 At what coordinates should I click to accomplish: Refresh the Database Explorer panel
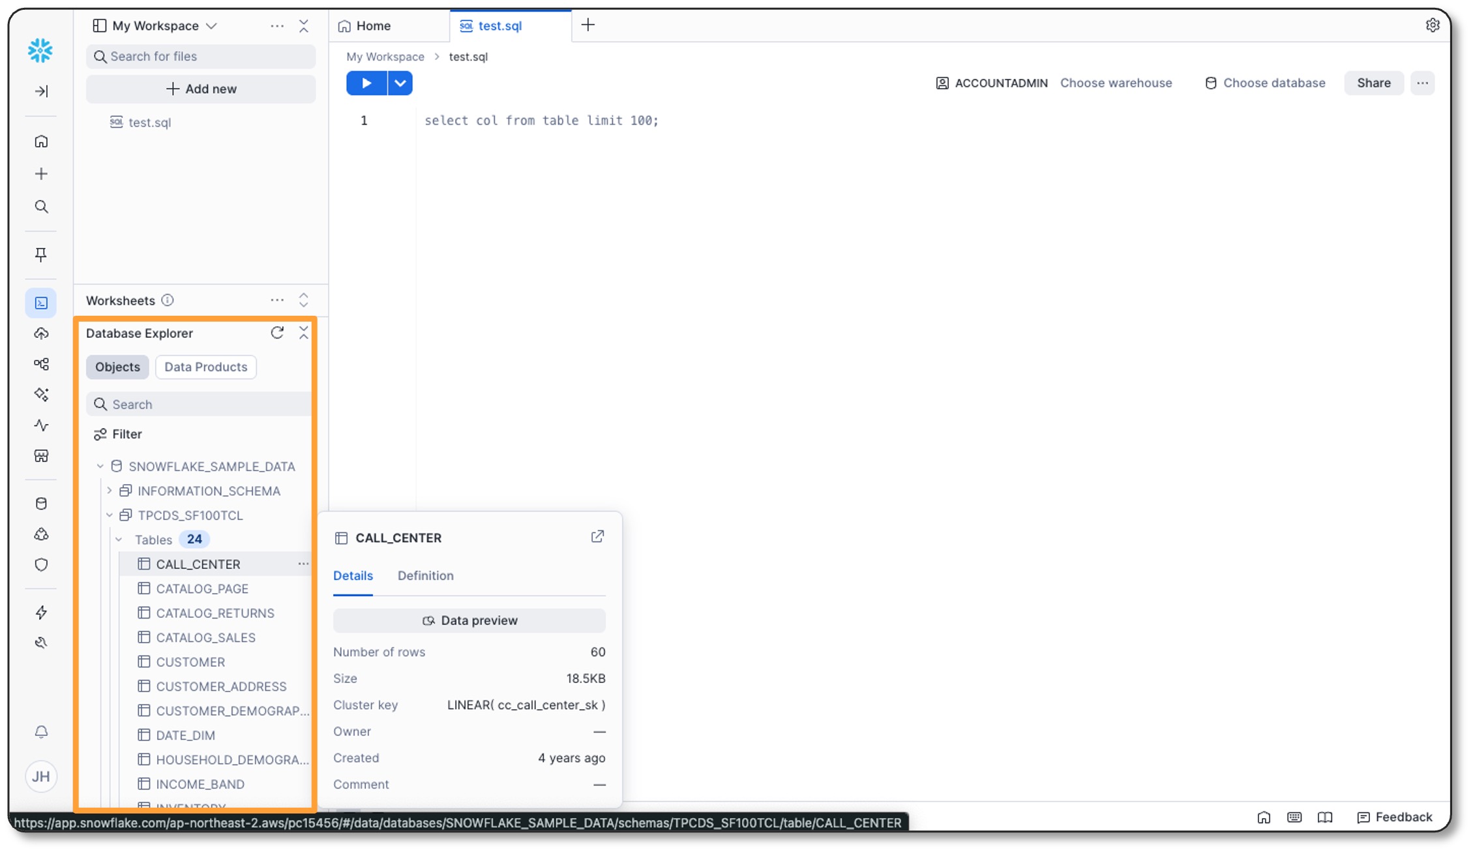(277, 333)
